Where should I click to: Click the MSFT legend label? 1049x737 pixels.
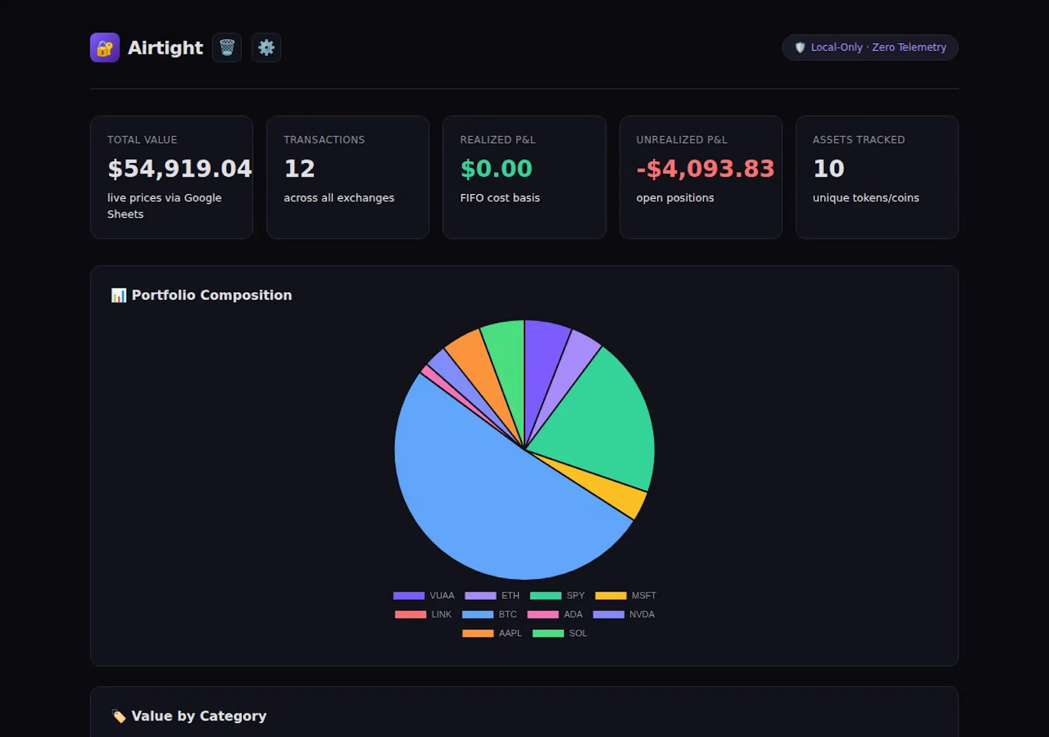pyautogui.click(x=644, y=595)
